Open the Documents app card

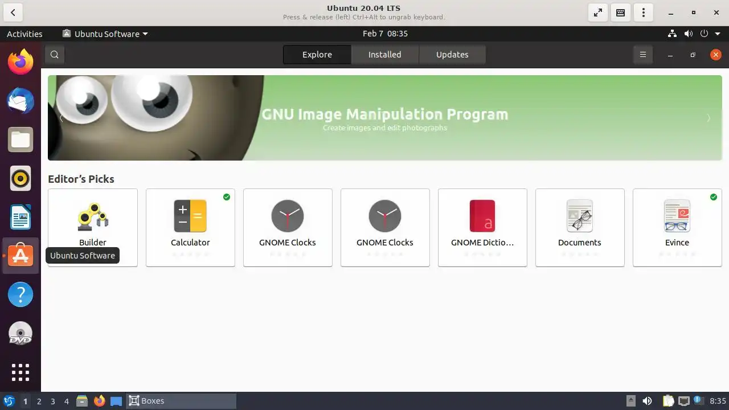click(x=580, y=227)
